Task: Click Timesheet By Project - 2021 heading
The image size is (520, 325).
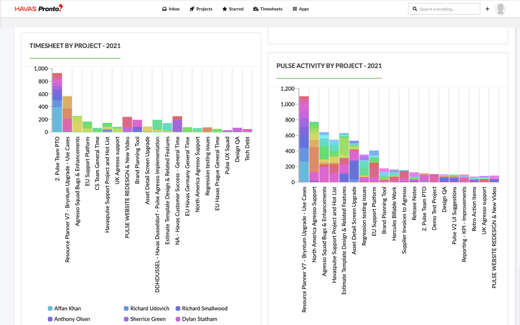Action: [x=75, y=46]
